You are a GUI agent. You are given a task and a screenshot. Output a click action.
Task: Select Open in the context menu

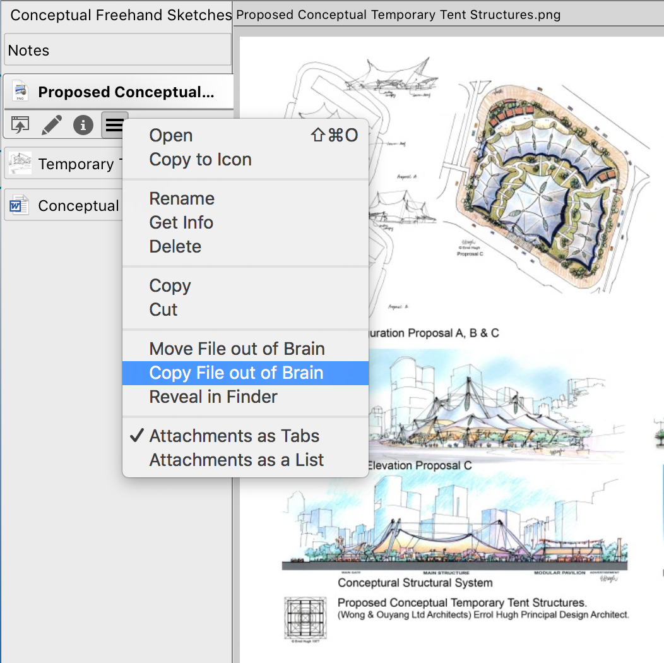point(171,135)
